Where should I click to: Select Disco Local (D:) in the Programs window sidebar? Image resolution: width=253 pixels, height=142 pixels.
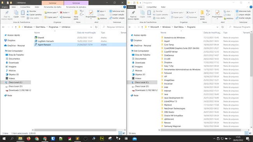[142, 87]
